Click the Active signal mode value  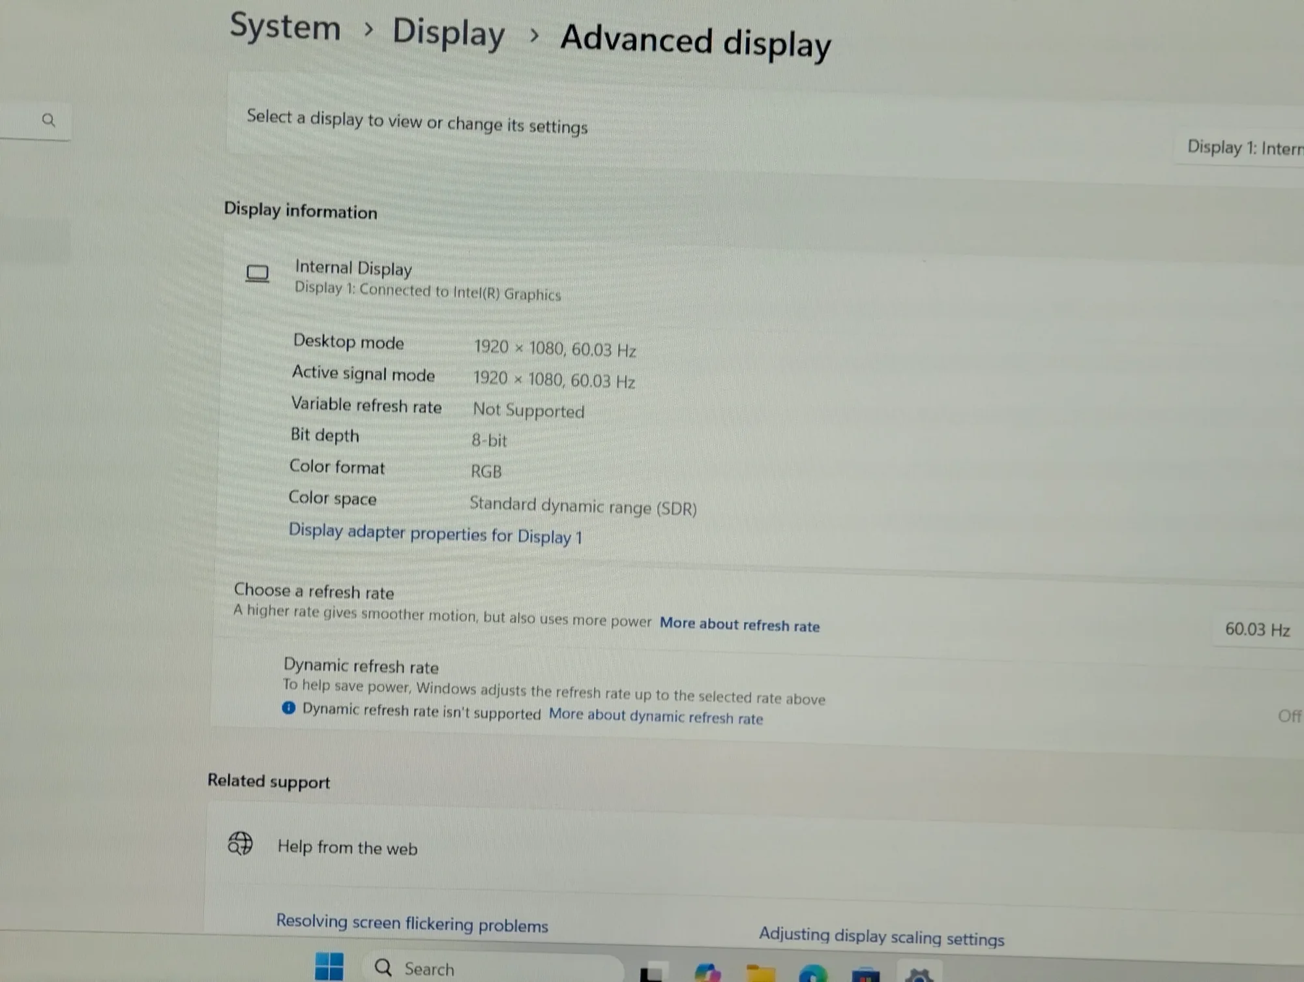[554, 379]
